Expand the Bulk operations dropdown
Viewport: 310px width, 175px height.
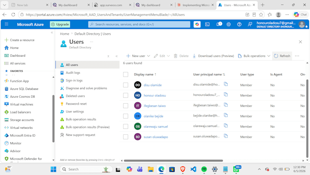pyautogui.click(x=269, y=56)
